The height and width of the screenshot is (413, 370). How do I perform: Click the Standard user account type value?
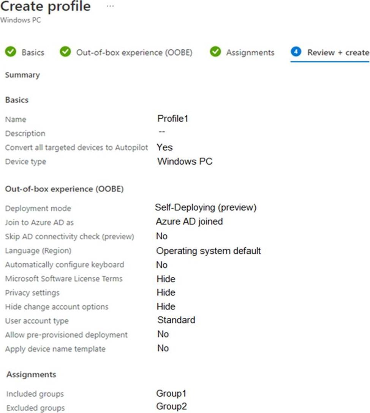point(176,320)
